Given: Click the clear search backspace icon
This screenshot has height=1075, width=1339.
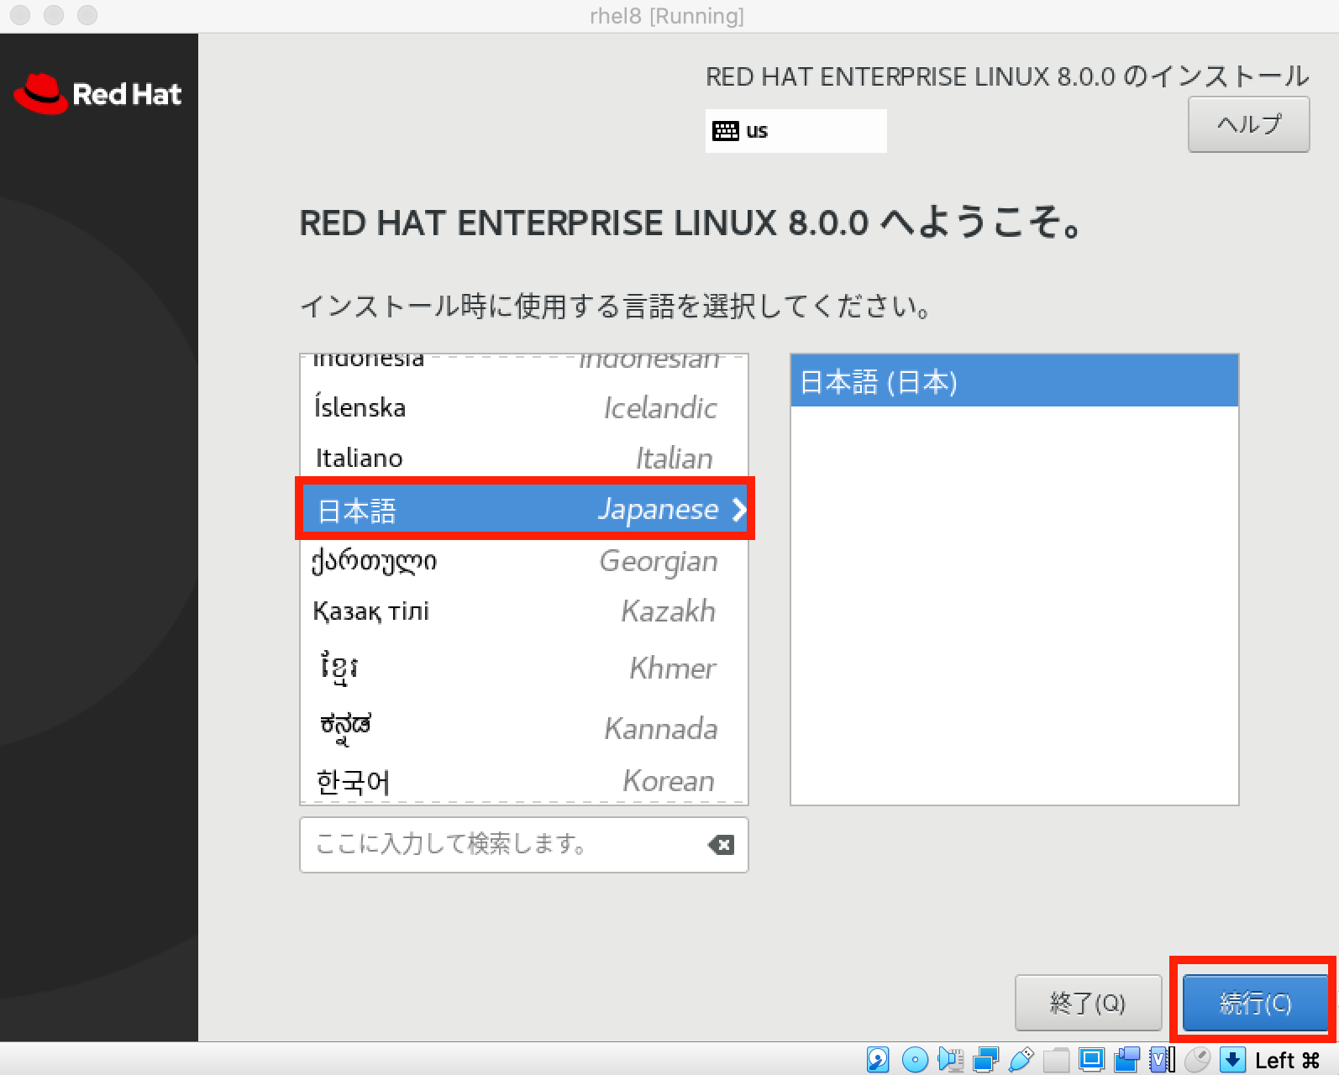Looking at the screenshot, I should tap(721, 845).
